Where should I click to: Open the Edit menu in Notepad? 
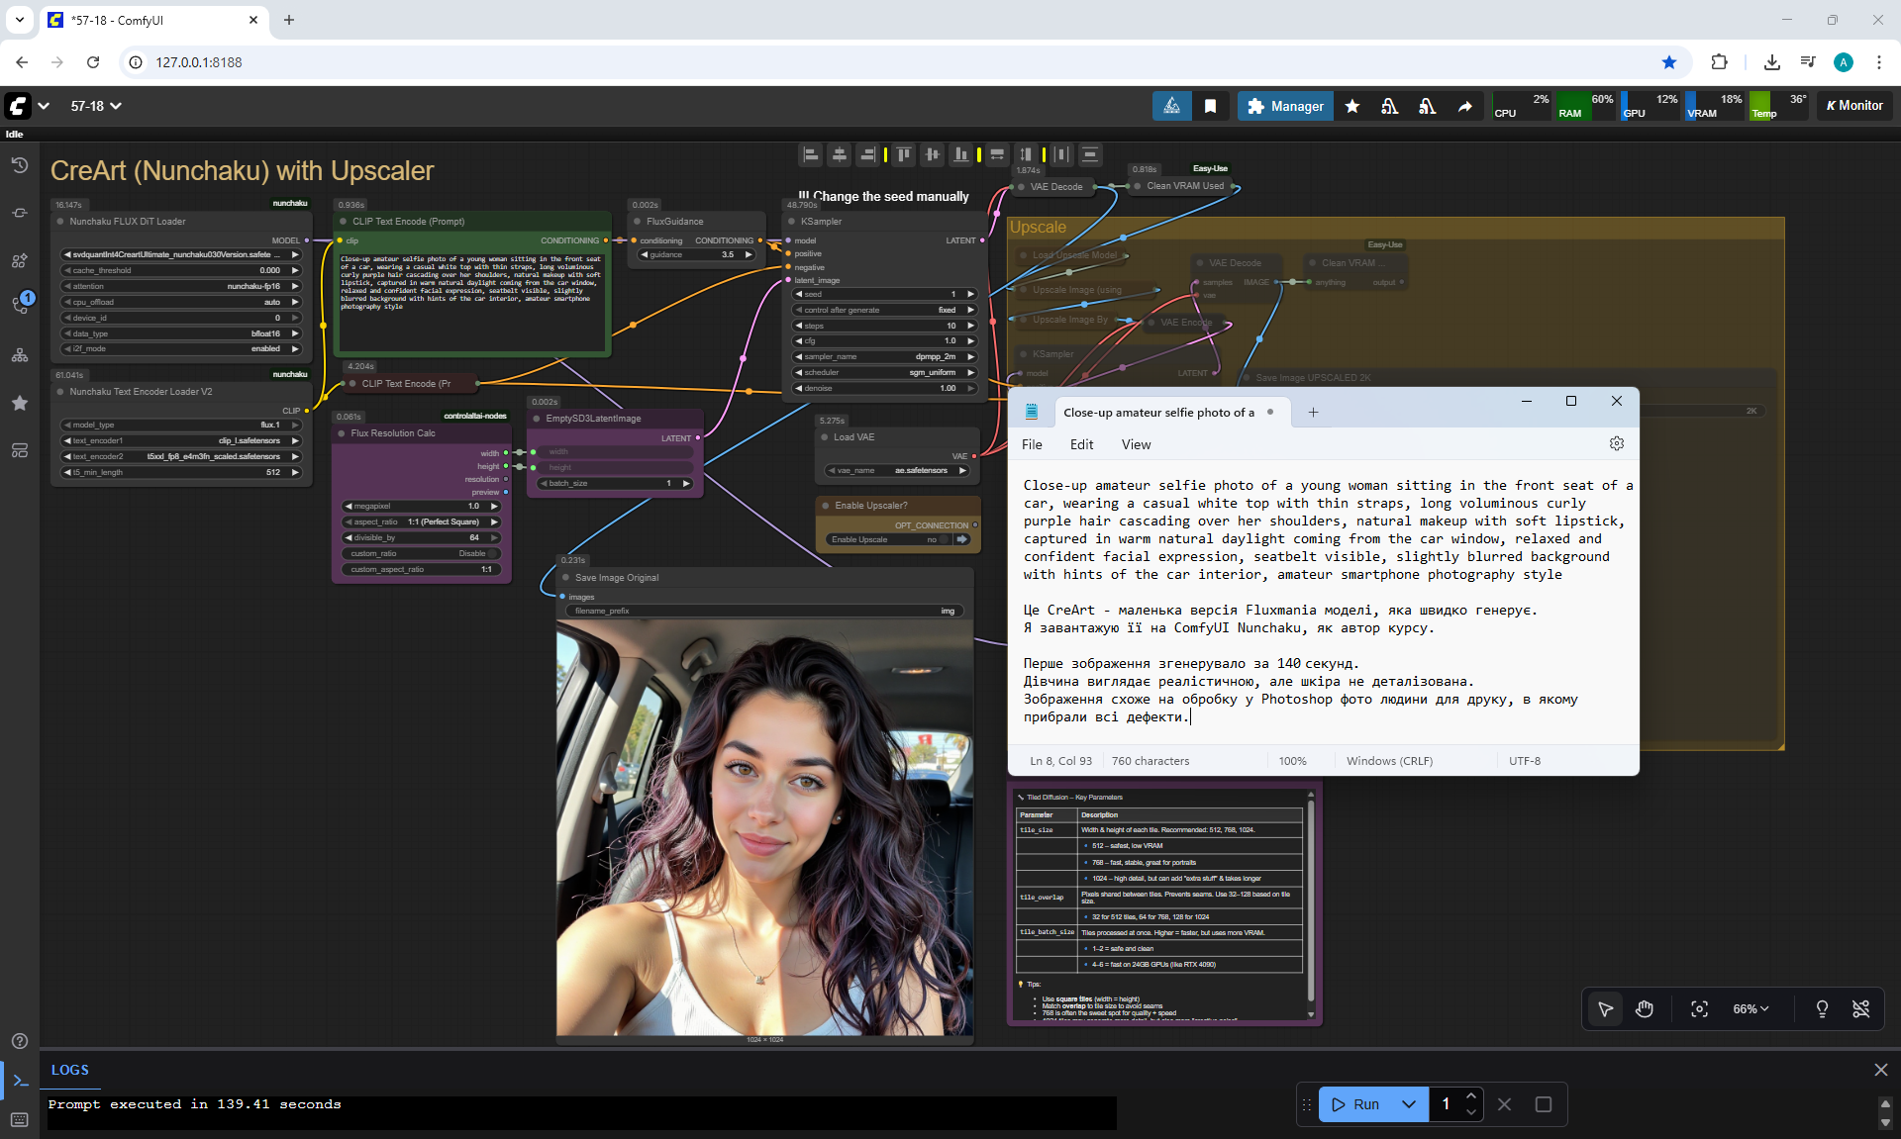click(1081, 444)
